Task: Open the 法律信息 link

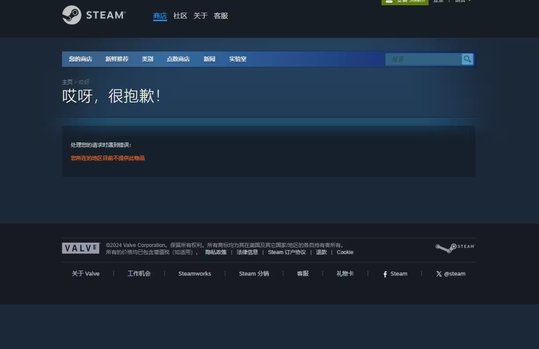Action: [x=247, y=252]
